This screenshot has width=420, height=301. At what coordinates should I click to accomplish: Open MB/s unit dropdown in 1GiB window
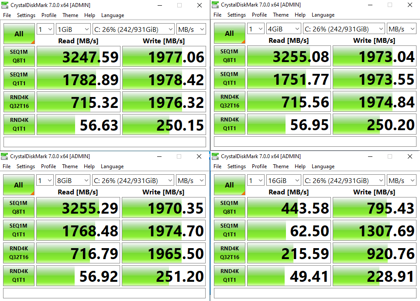[x=191, y=29]
